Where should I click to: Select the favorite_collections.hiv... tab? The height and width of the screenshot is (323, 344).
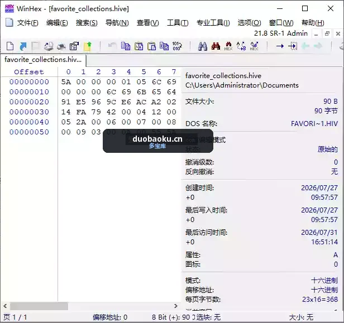(x=43, y=60)
